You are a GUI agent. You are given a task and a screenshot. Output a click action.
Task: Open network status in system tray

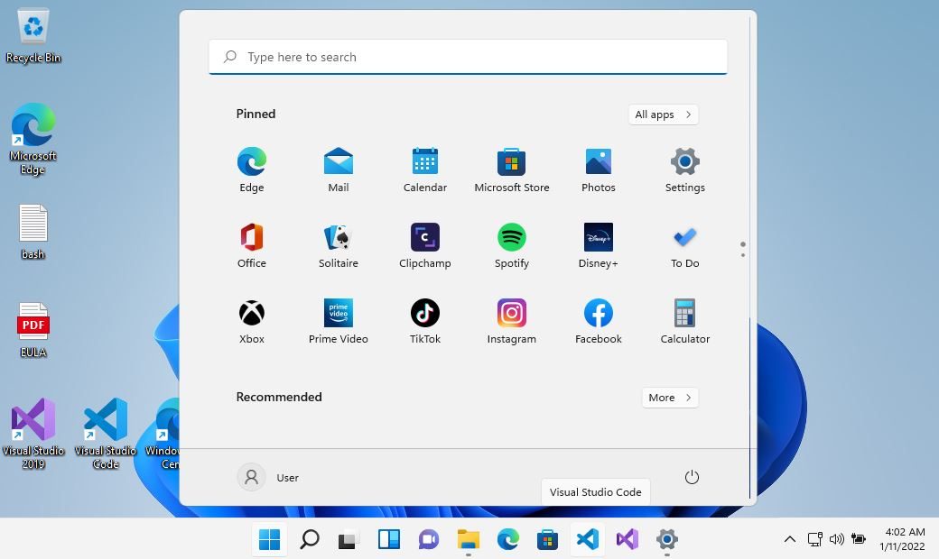click(x=815, y=539)
